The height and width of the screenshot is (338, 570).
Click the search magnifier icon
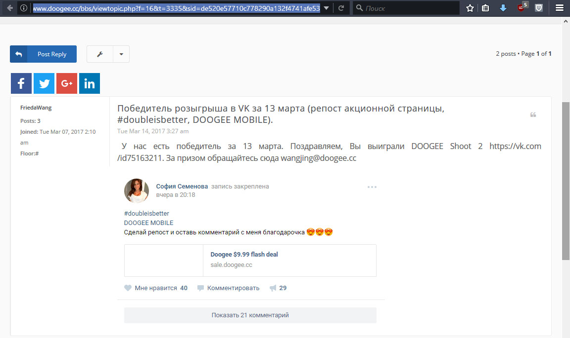(359, 7)
